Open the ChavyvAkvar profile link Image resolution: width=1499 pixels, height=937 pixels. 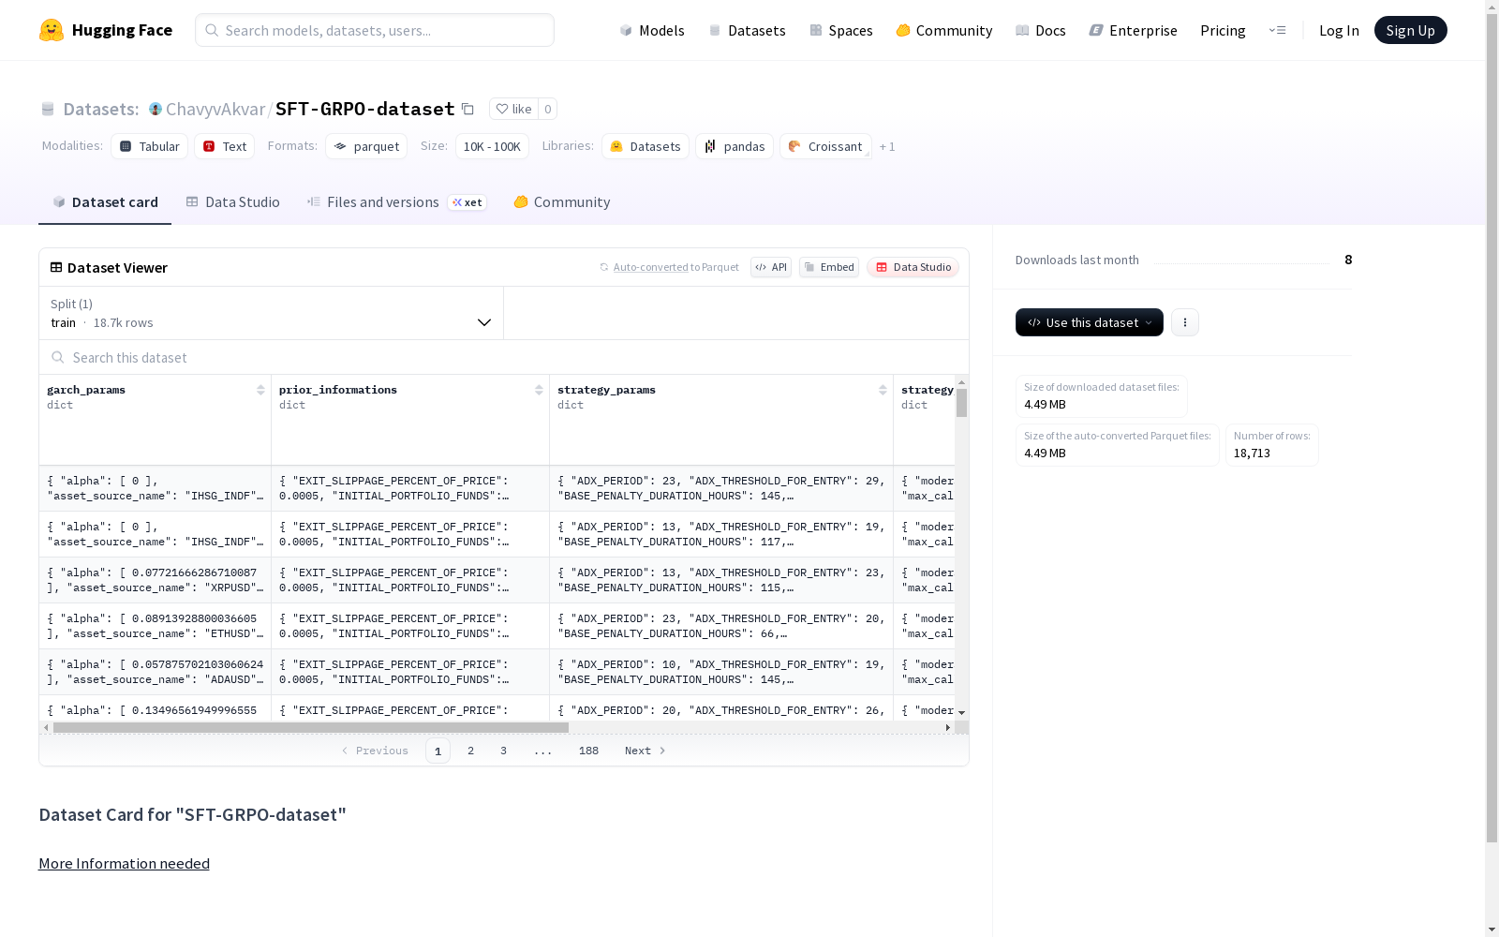[215, 110]
